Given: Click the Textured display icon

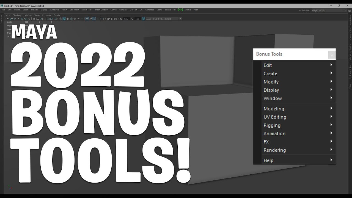Looking at the screenshot, I should pos(75,19).
